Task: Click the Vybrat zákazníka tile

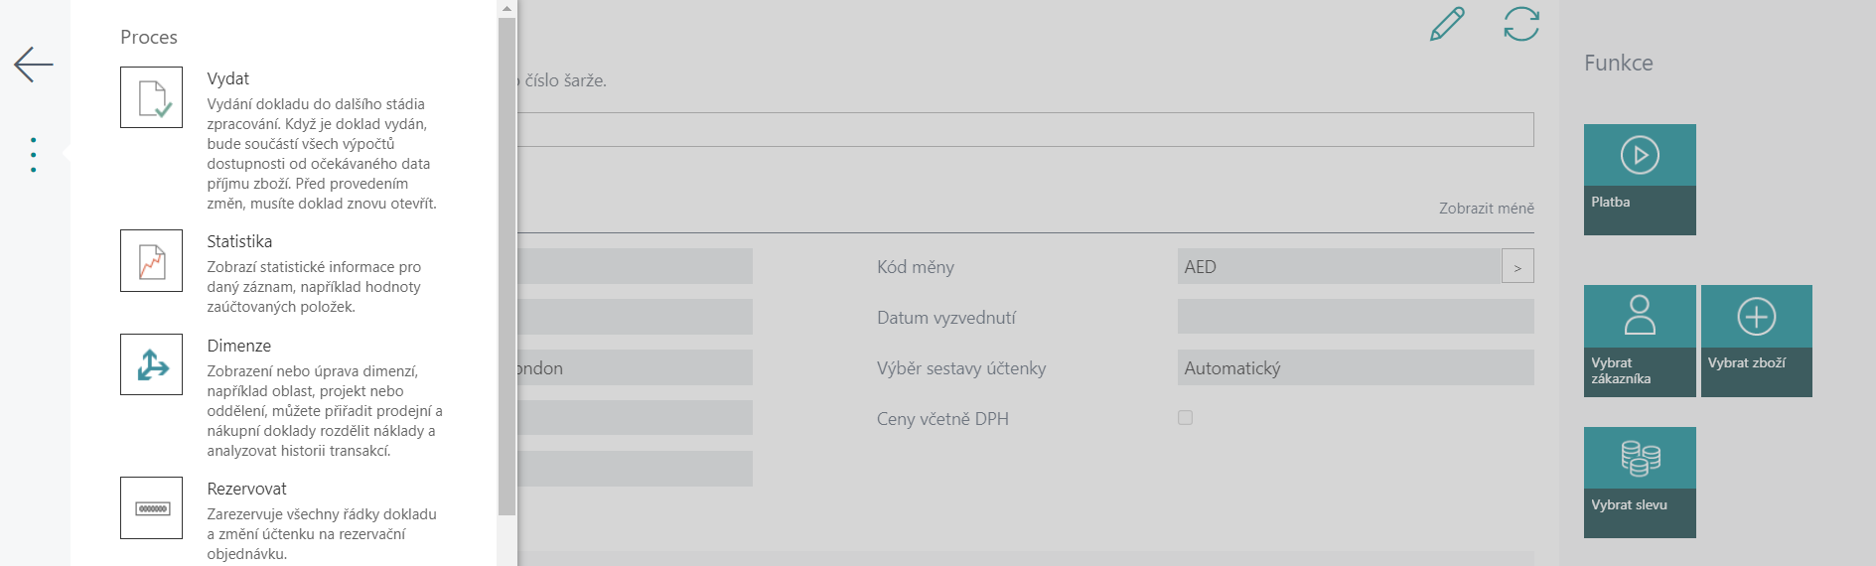Action: [x=1640, y=341]
